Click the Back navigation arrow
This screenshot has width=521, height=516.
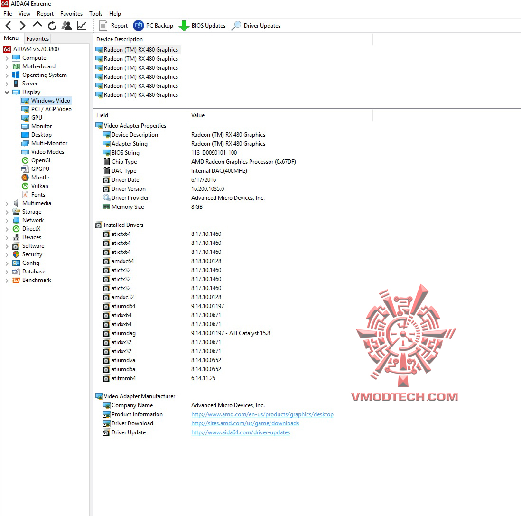[x=9, y=26]
